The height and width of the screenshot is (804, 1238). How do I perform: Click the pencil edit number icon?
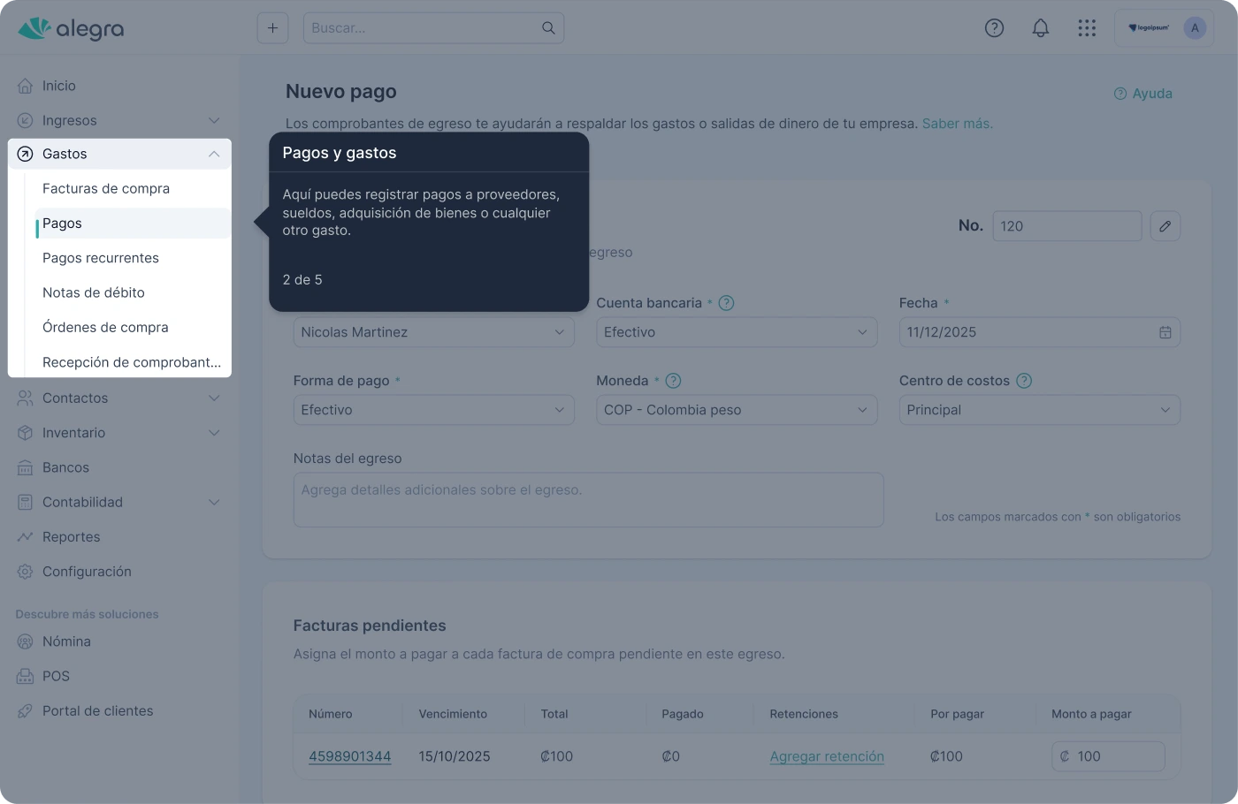coord(1165,226)
